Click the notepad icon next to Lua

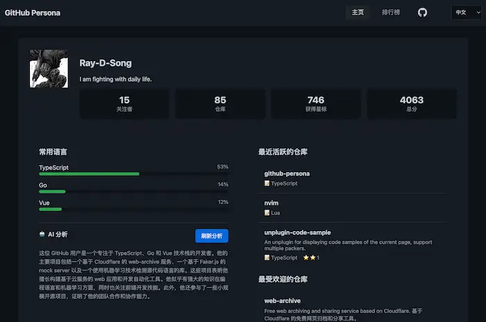tap(267, 212)
